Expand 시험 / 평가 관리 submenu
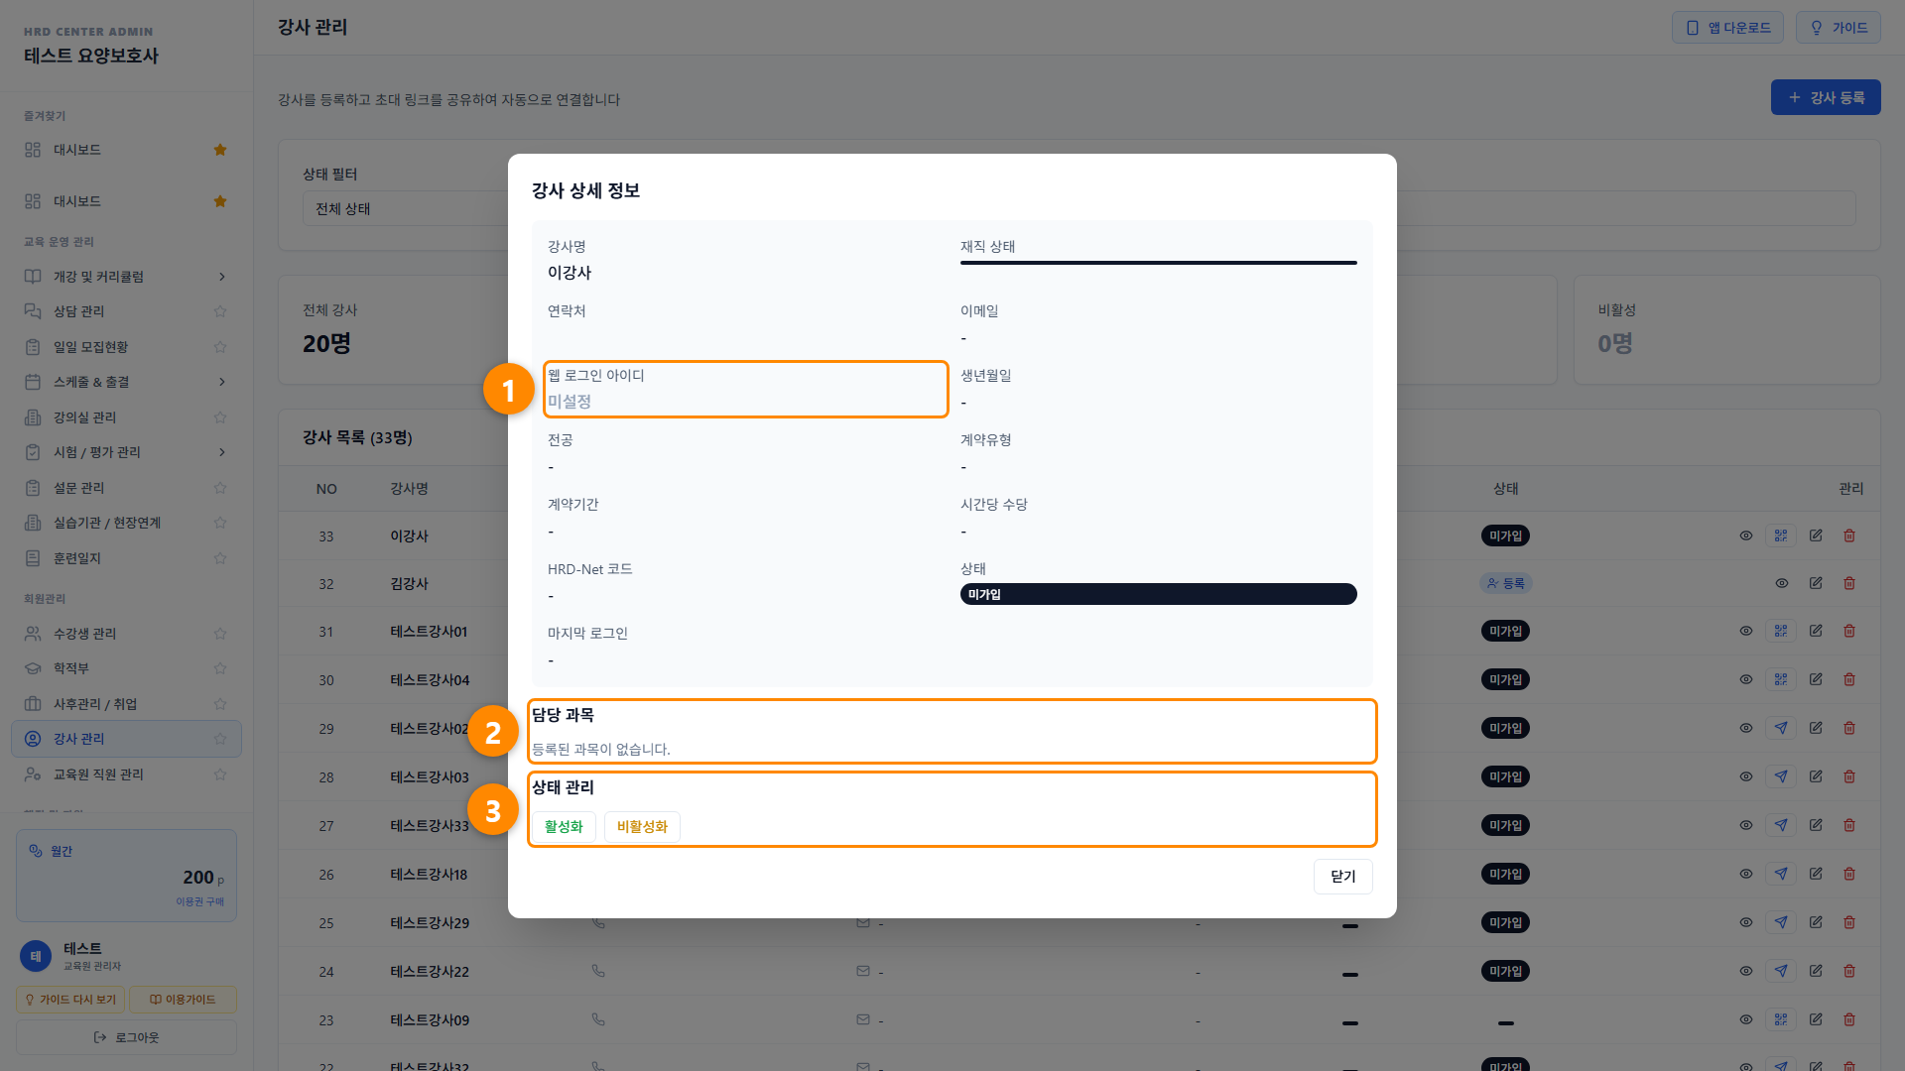The height and width of the screenshot is (1071, 1905). click(x=222, y=452)
